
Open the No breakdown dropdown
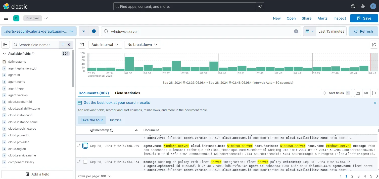(x=142, y=44)
